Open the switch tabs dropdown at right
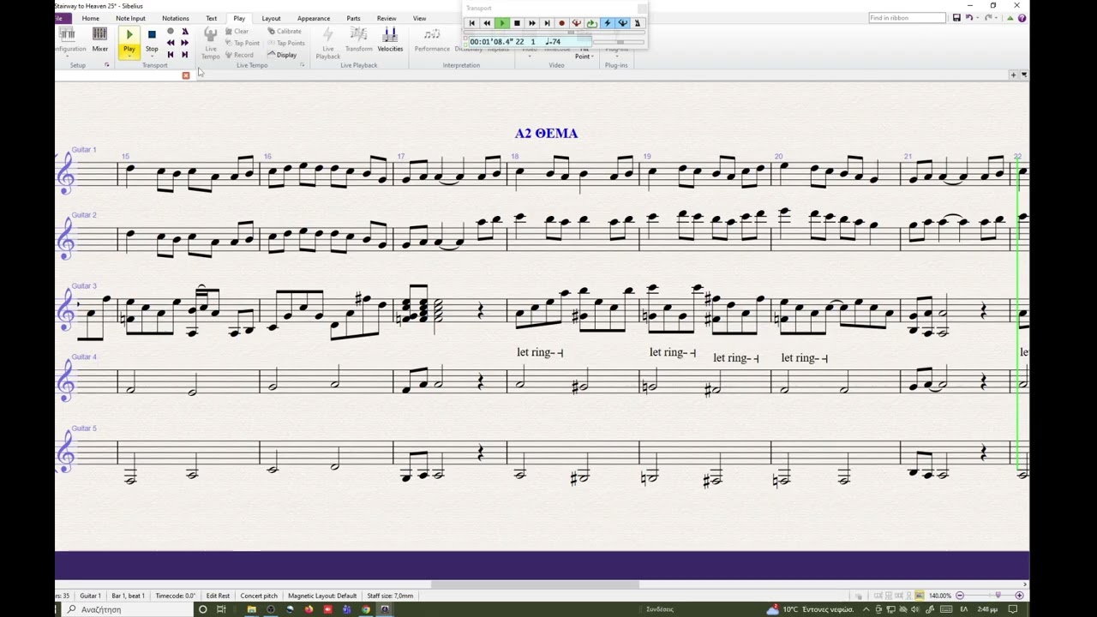Screen dimensions: 1097x617 (1023, 75)
